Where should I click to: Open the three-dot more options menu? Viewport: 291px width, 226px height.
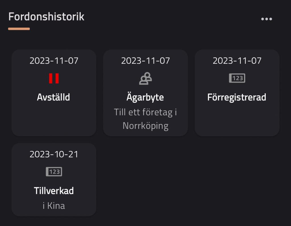click(266, 19)
